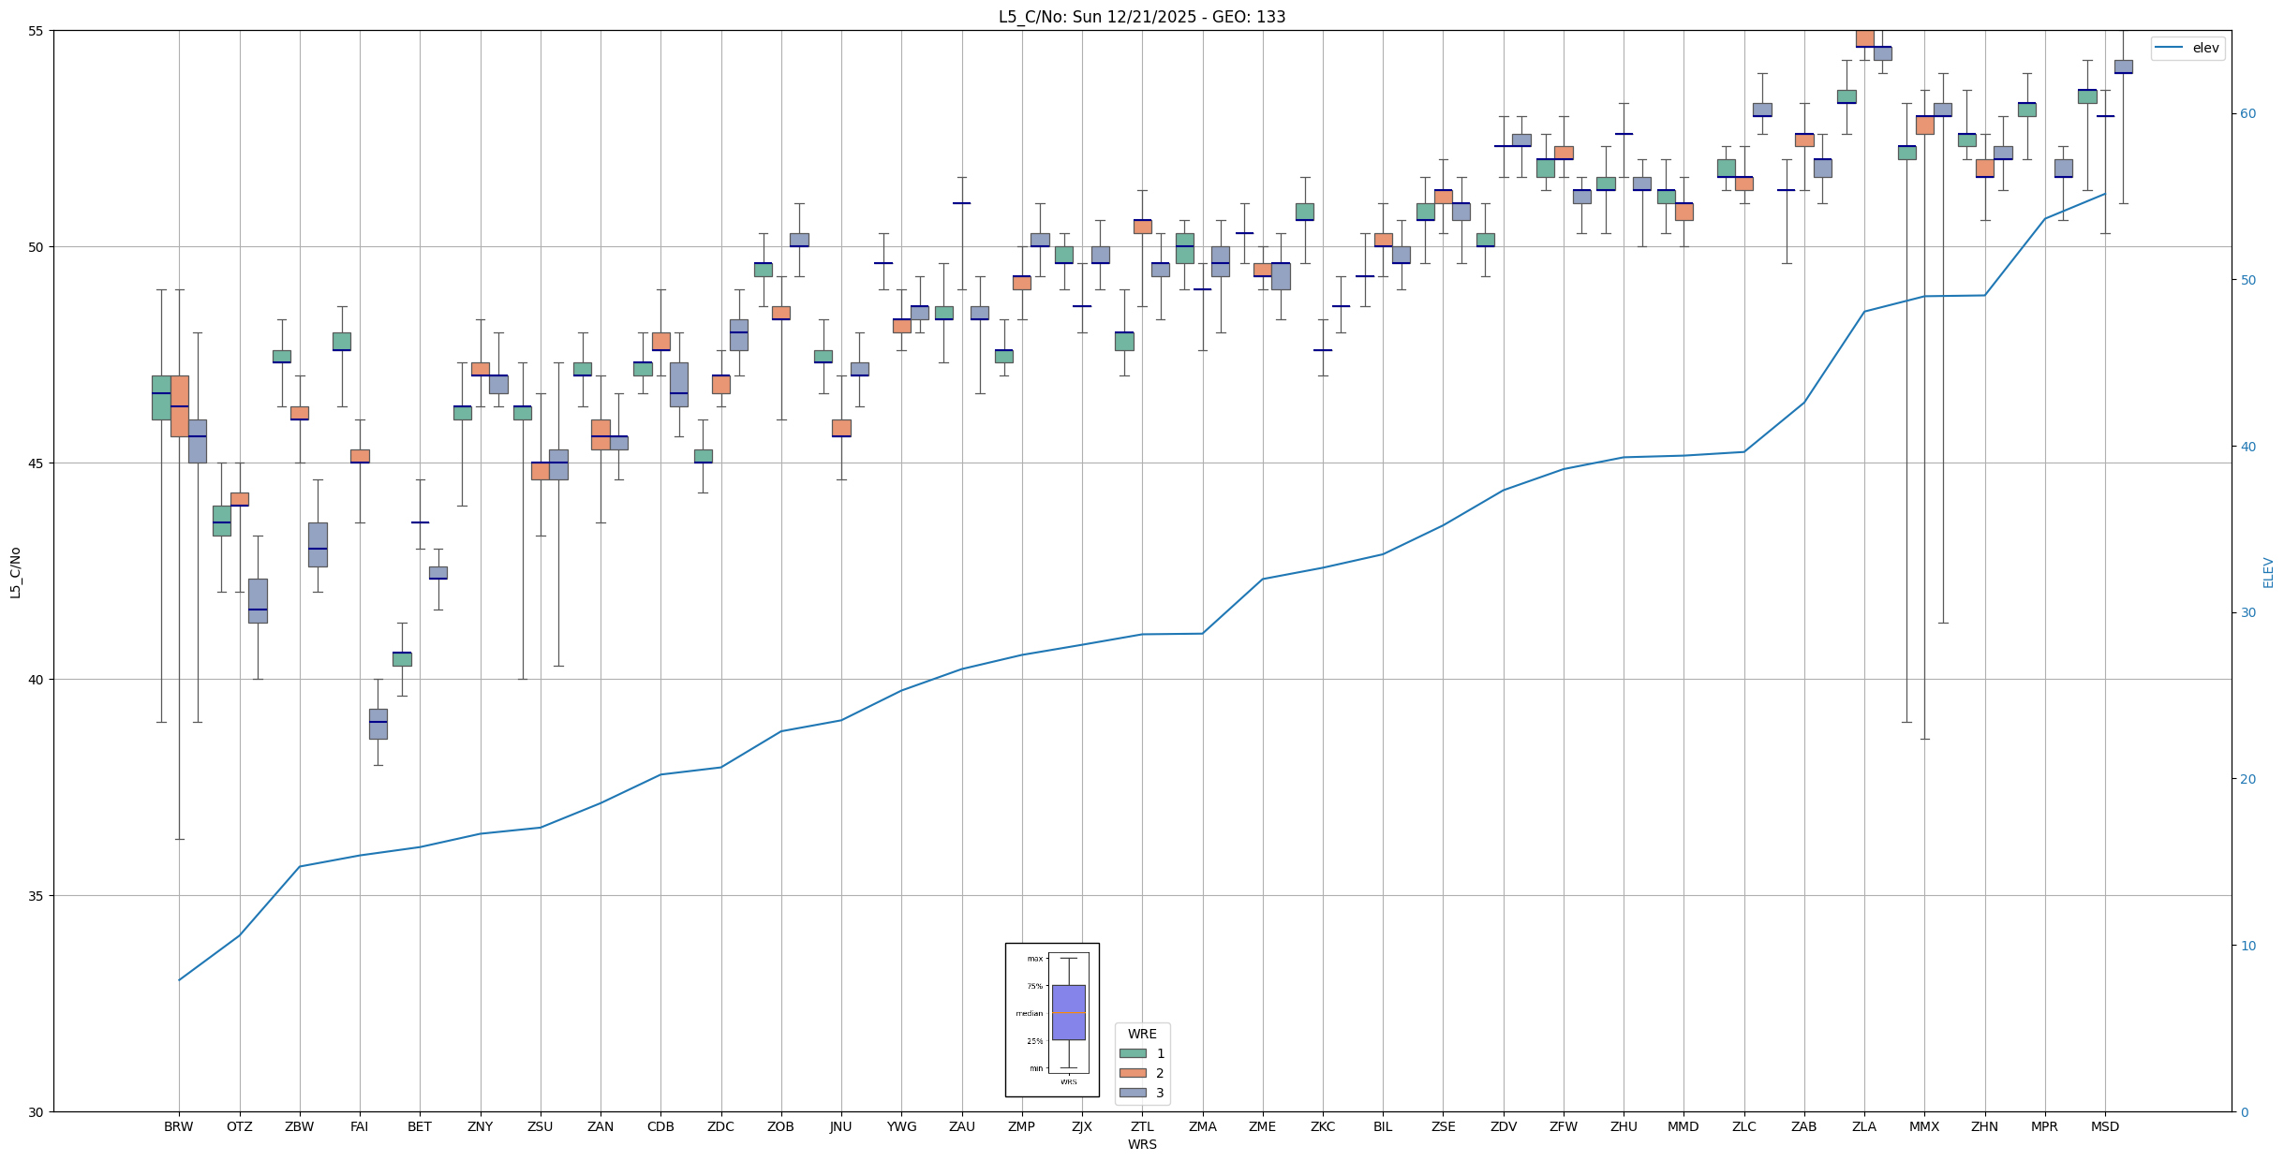The width and height of the screenshot is (2284, 1161).
Task: Click the ZTL station tick label
Action: (1141, 1126)
